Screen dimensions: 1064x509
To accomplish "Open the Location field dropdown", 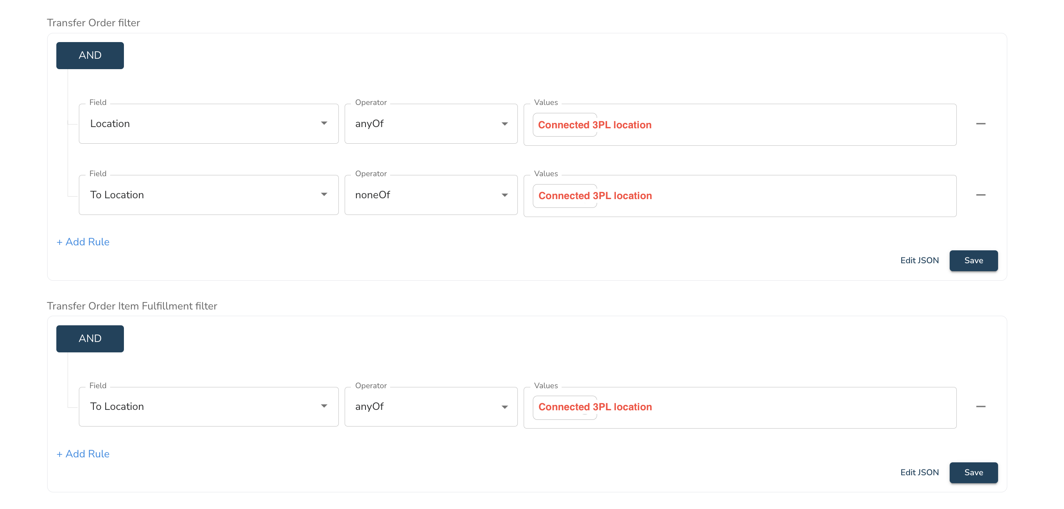I will [x=209, y=124].
